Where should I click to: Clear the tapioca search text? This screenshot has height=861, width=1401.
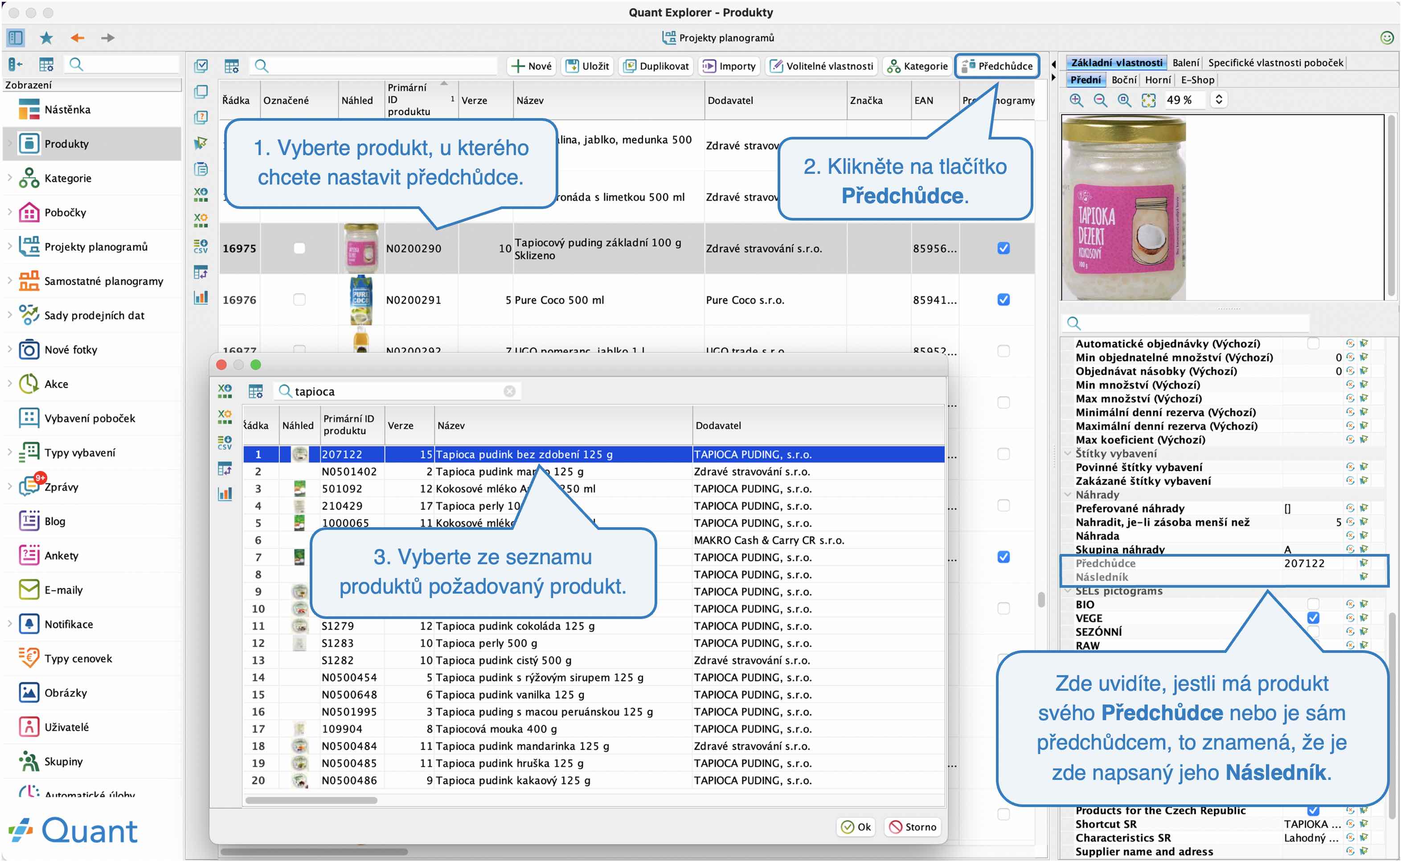[509, 391]
